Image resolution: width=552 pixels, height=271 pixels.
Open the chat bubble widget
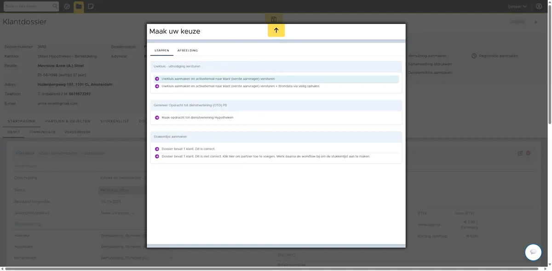(534, 252)
